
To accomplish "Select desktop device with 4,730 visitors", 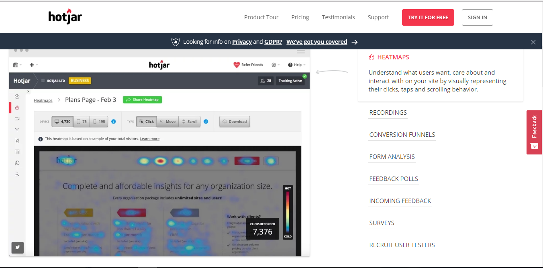I will click(x=63, y=122).
